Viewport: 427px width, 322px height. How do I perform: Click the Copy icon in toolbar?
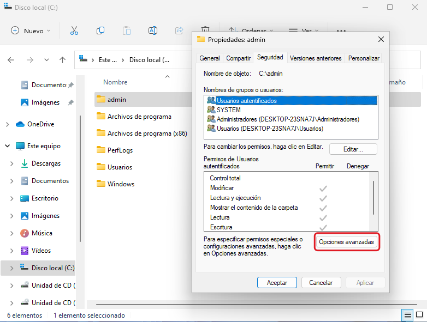(x=100, y=31)
